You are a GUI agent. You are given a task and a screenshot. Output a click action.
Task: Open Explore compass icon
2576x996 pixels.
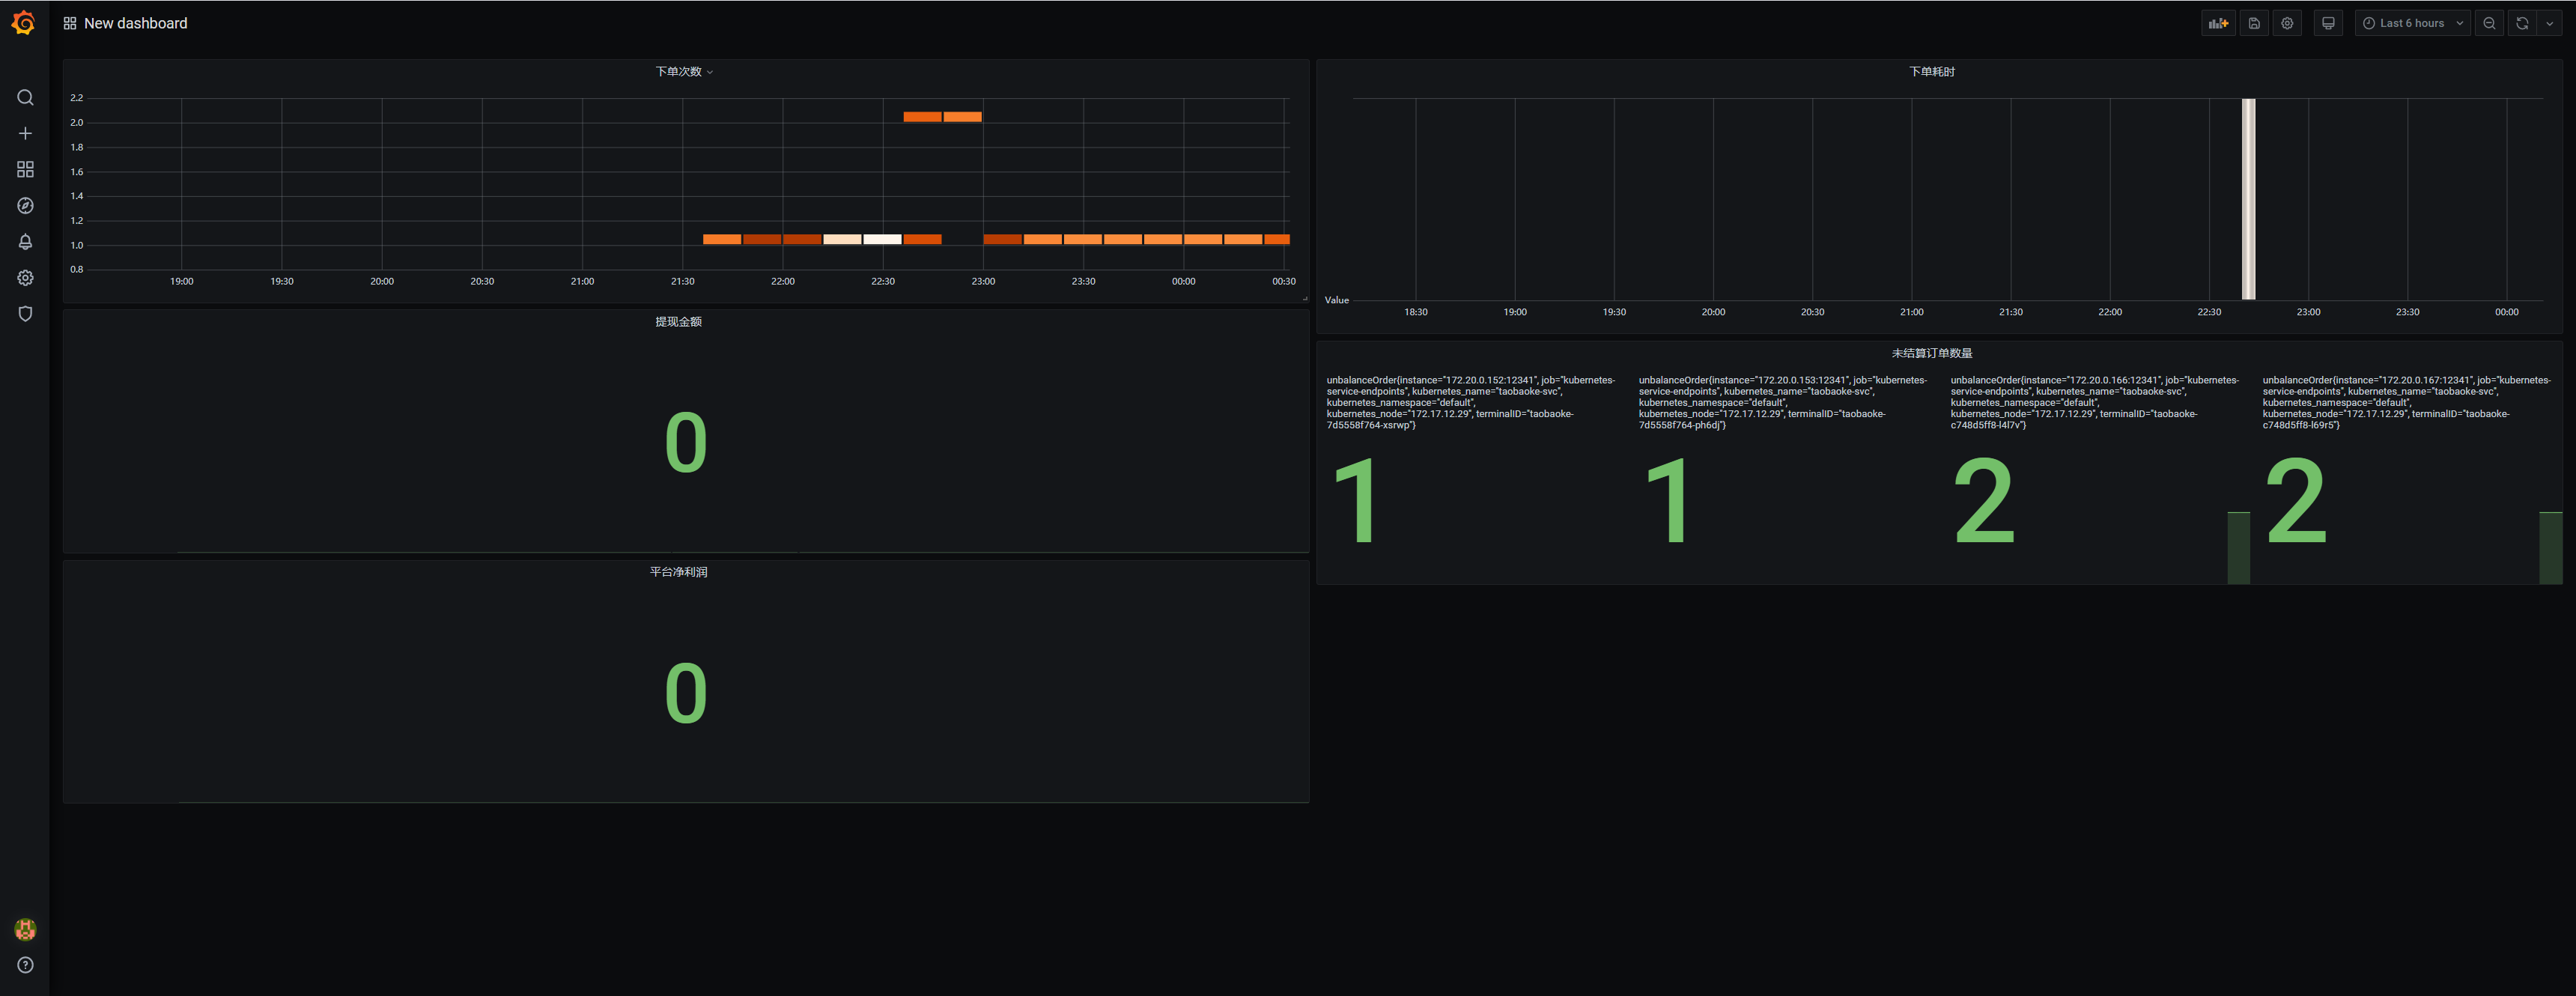tap(25, 205)
